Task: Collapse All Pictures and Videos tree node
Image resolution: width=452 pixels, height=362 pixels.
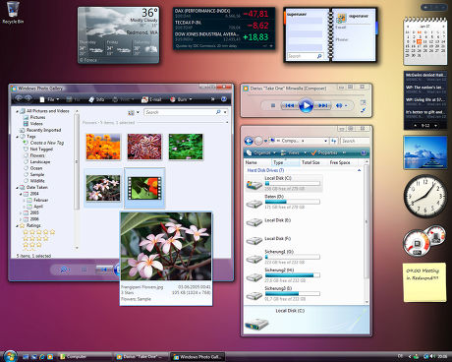Action: click(x=17, y=111)
